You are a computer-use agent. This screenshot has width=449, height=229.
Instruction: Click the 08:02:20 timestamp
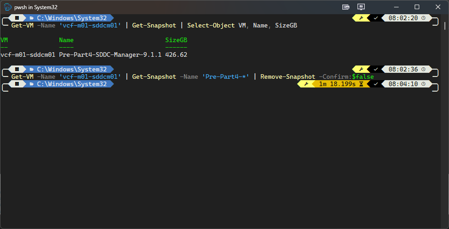pos(403,18)
